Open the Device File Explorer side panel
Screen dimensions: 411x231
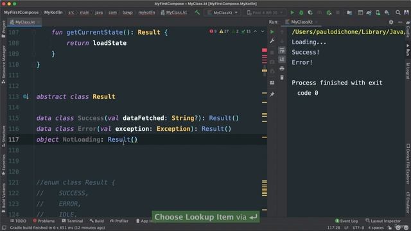click(x=408, y=164)
